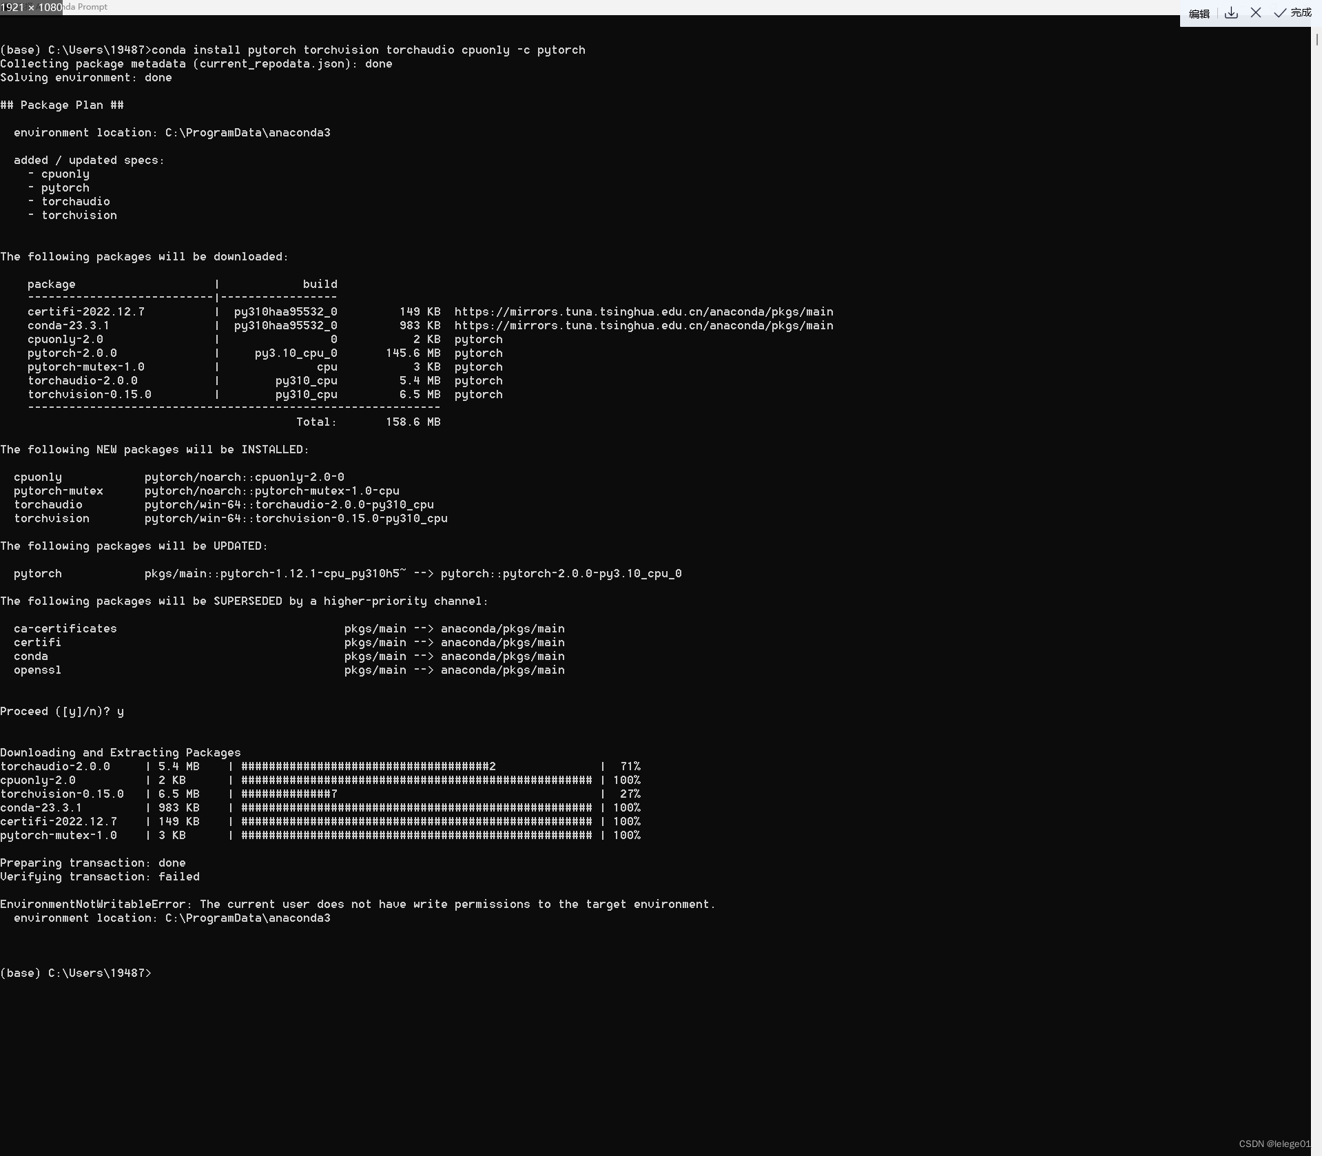Click the 编辑 (Edit) button
1322x1156 pixels.
1199,13
